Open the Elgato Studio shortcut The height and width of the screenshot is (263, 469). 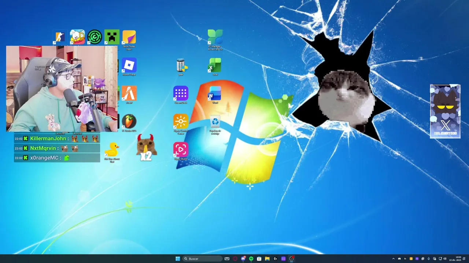(x=181, y=151)
